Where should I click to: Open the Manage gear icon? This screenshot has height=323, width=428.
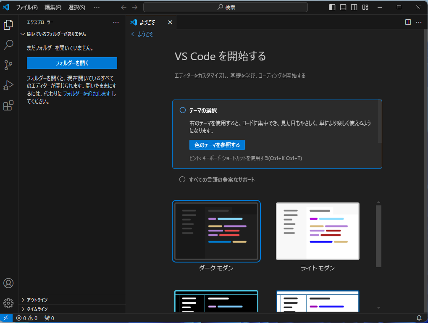click(x=8, y=303)
